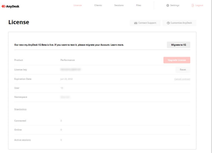
Task: Click the License page heading
Action: tap(18, 22)
